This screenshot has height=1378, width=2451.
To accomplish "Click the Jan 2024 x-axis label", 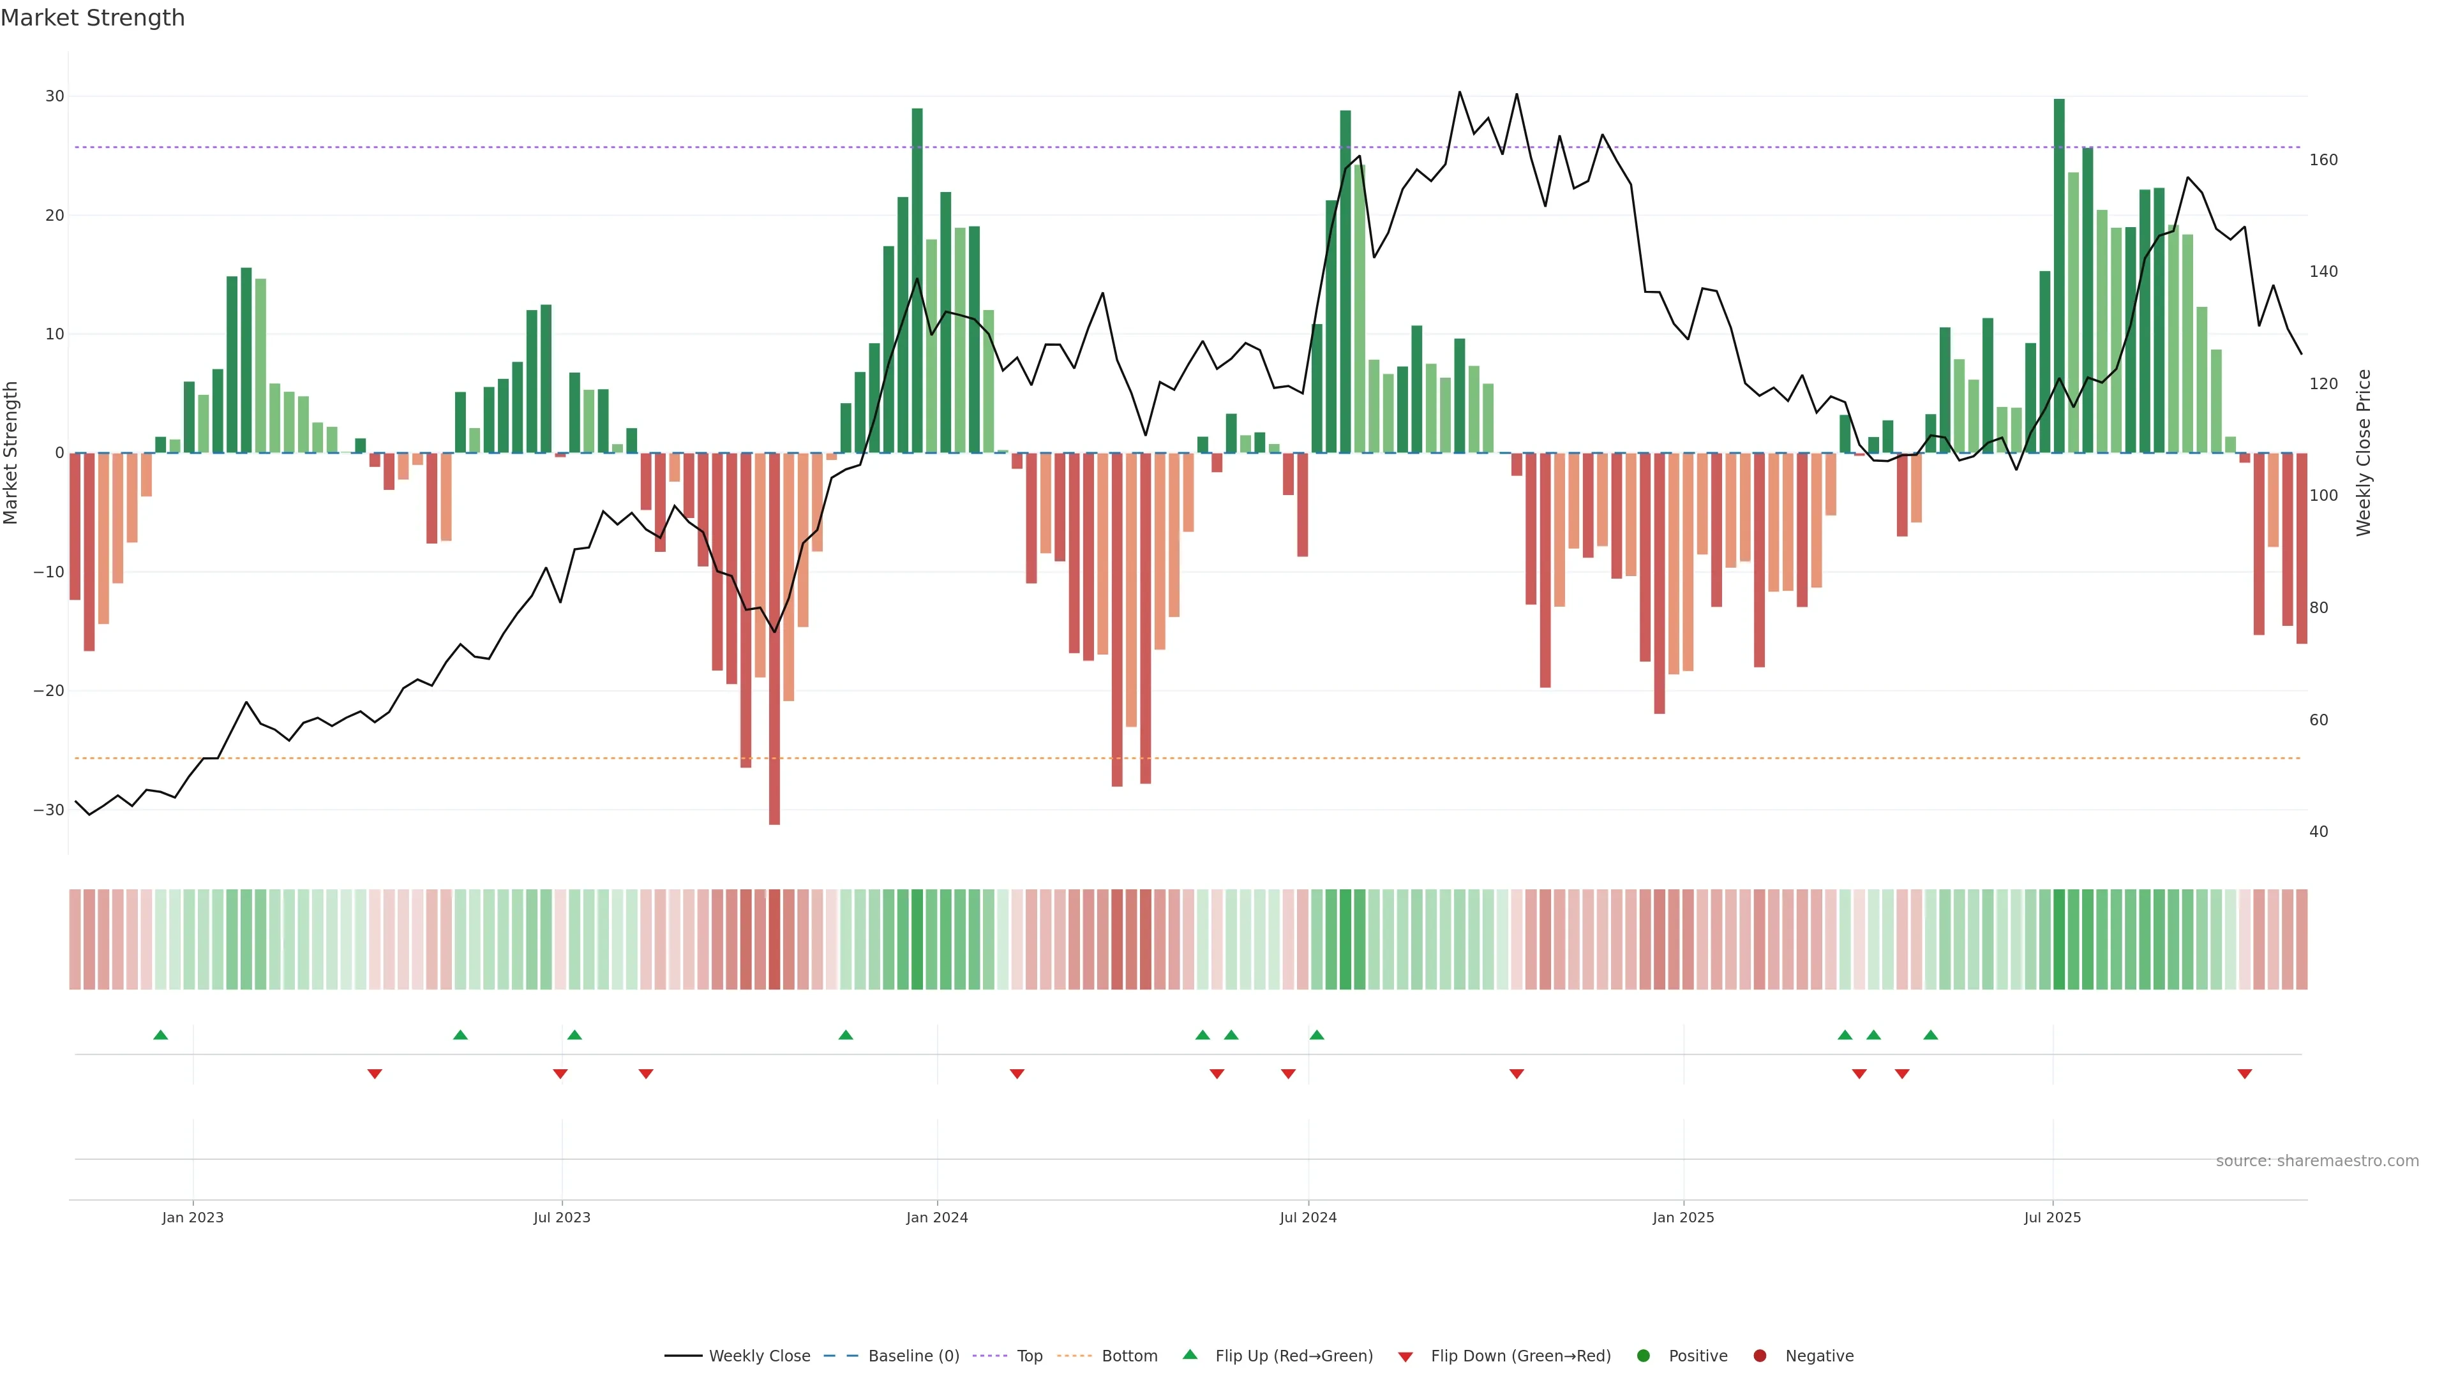I will coord(936,1217).
